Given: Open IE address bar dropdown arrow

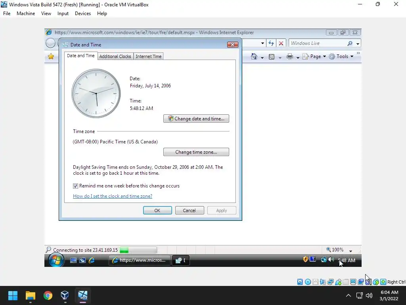Looking at the screenshot, I should click(262, 43).
